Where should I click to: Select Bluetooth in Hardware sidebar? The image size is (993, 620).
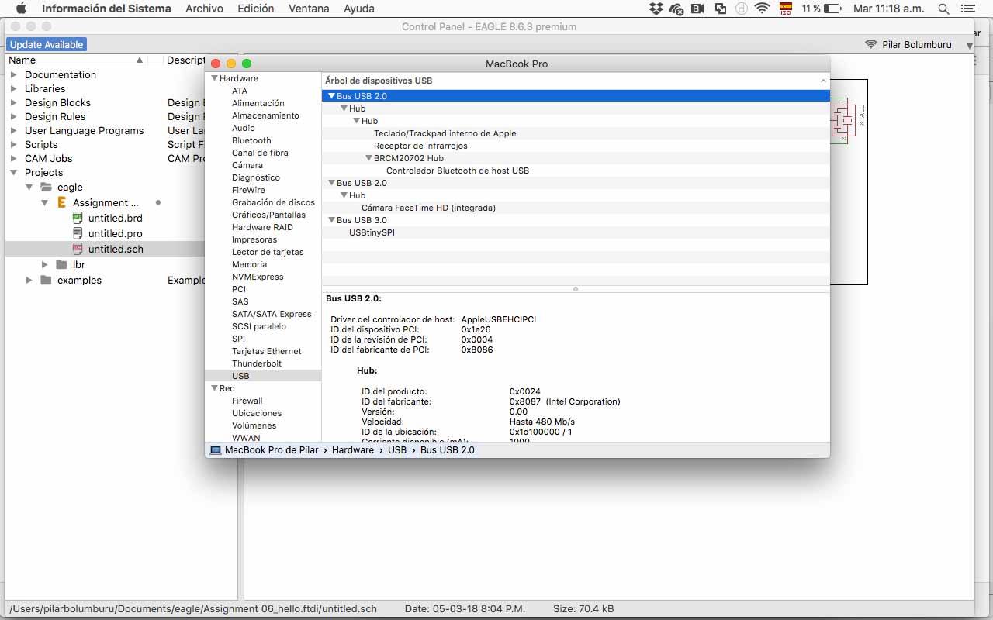click(x=251, y=140)
